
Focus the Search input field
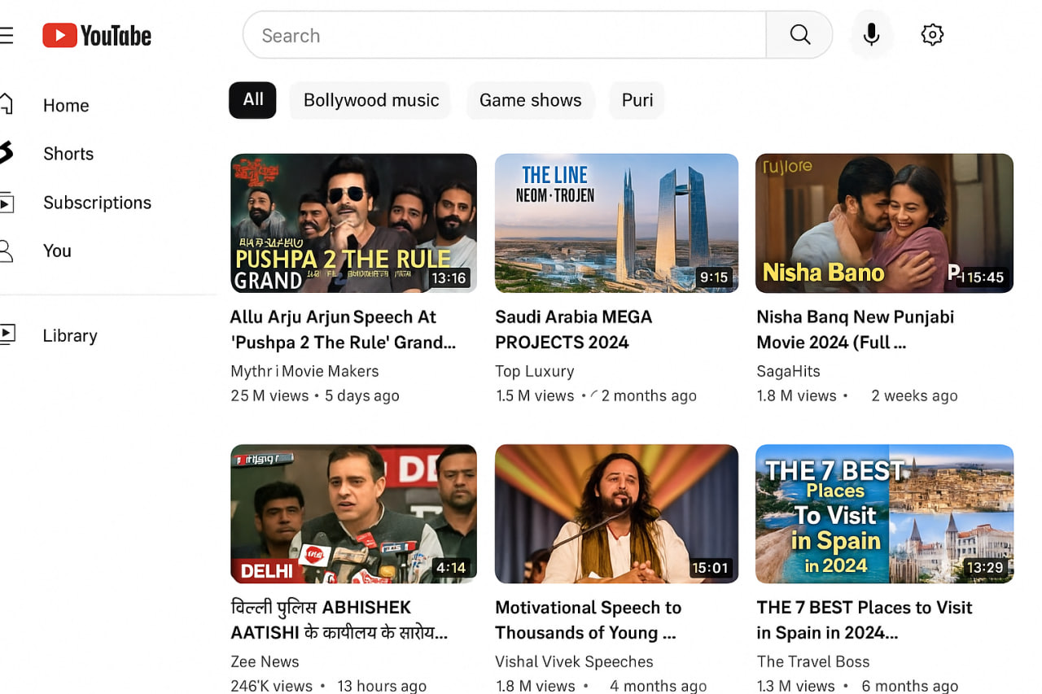point(505,35)
